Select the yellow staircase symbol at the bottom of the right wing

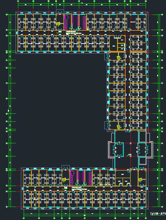pos(119,127)
